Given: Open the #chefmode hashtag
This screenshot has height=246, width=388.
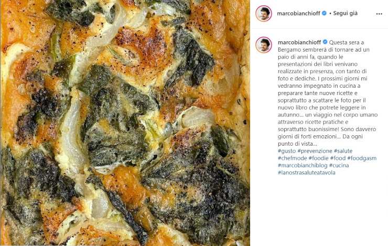Looking at the screenshot, I should tap(293, 158).
